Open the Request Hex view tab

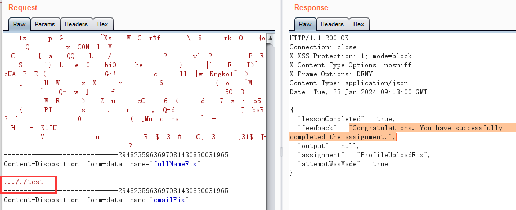click(103, 24)
